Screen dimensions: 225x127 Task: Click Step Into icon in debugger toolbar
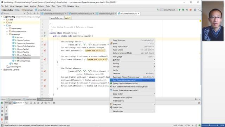34,103
